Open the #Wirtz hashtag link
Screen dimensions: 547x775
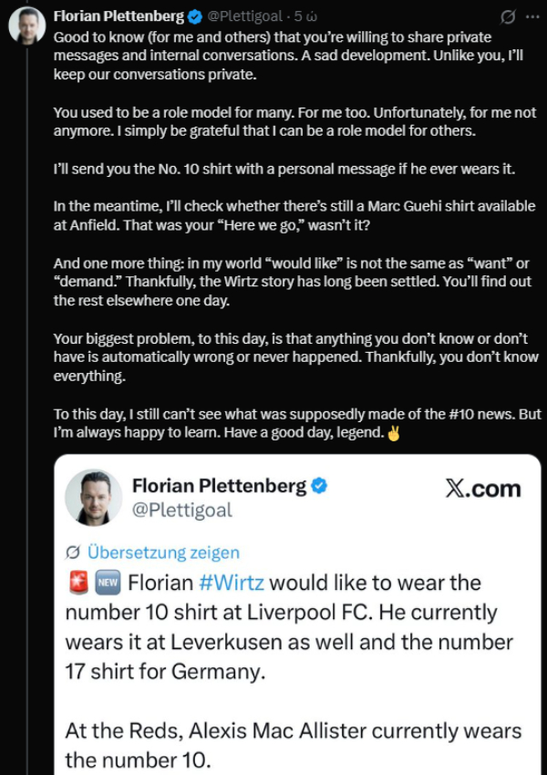tap(232, 583)
